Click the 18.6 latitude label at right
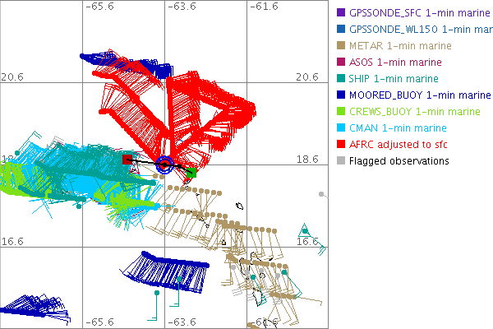493x329 pixels. click(306, 159)
